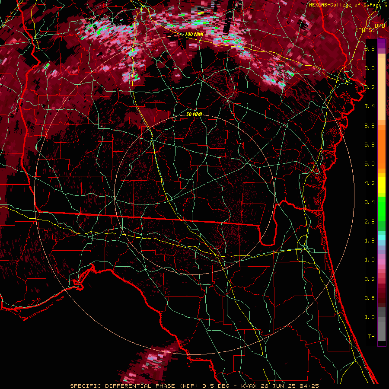Click the 7.4 value on the KDP scale
The image size is (389, 389).
coord(370,106)
